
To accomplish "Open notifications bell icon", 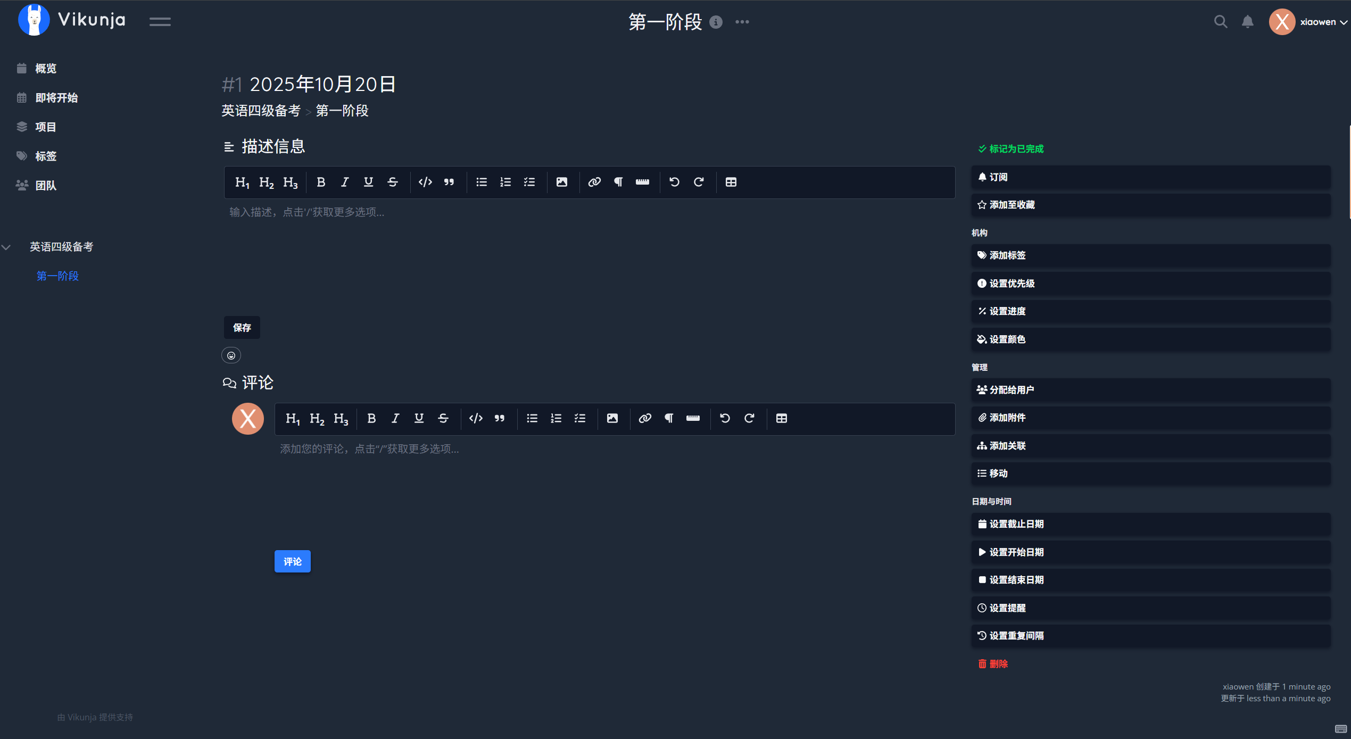I will [x=1247, y=22].
